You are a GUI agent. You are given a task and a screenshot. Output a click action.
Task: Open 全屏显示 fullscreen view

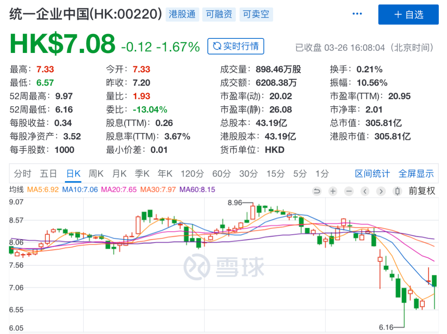(x=416, y=173)
